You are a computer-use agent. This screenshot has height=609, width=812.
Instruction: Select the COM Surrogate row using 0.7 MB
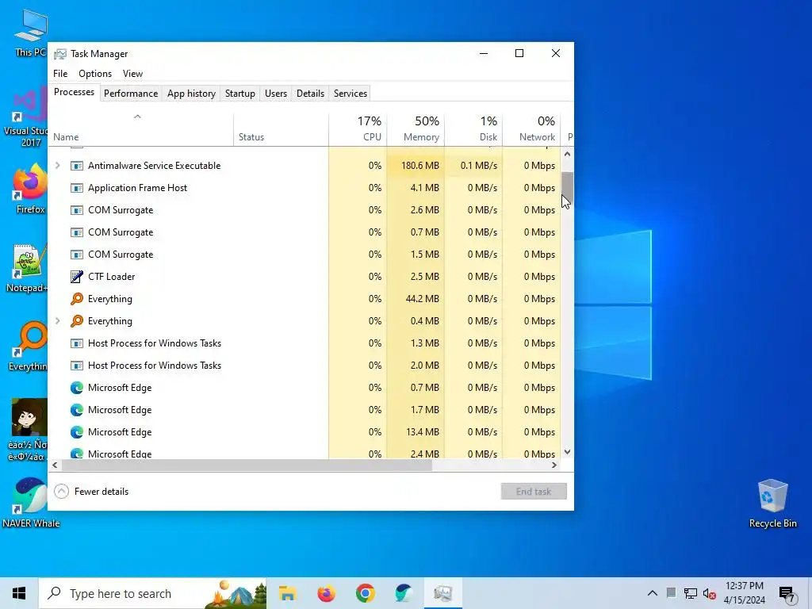[304, 232]
